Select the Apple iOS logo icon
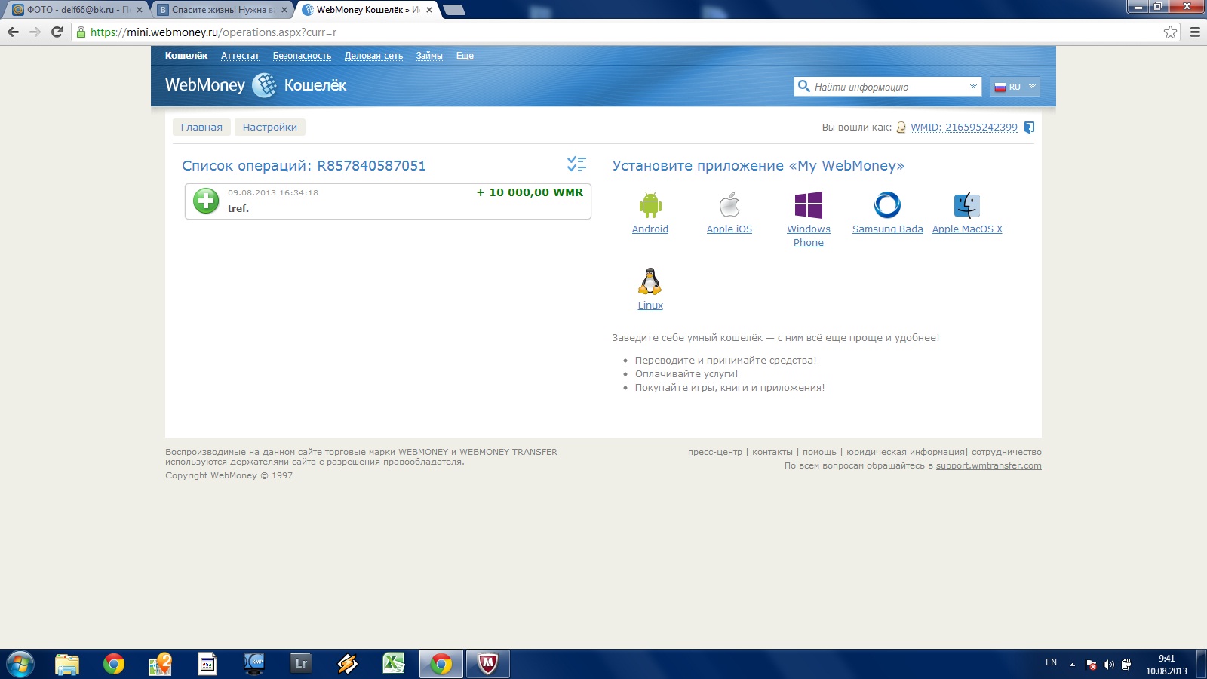Viewport: 1207px width, 679px height. point(729,205)
